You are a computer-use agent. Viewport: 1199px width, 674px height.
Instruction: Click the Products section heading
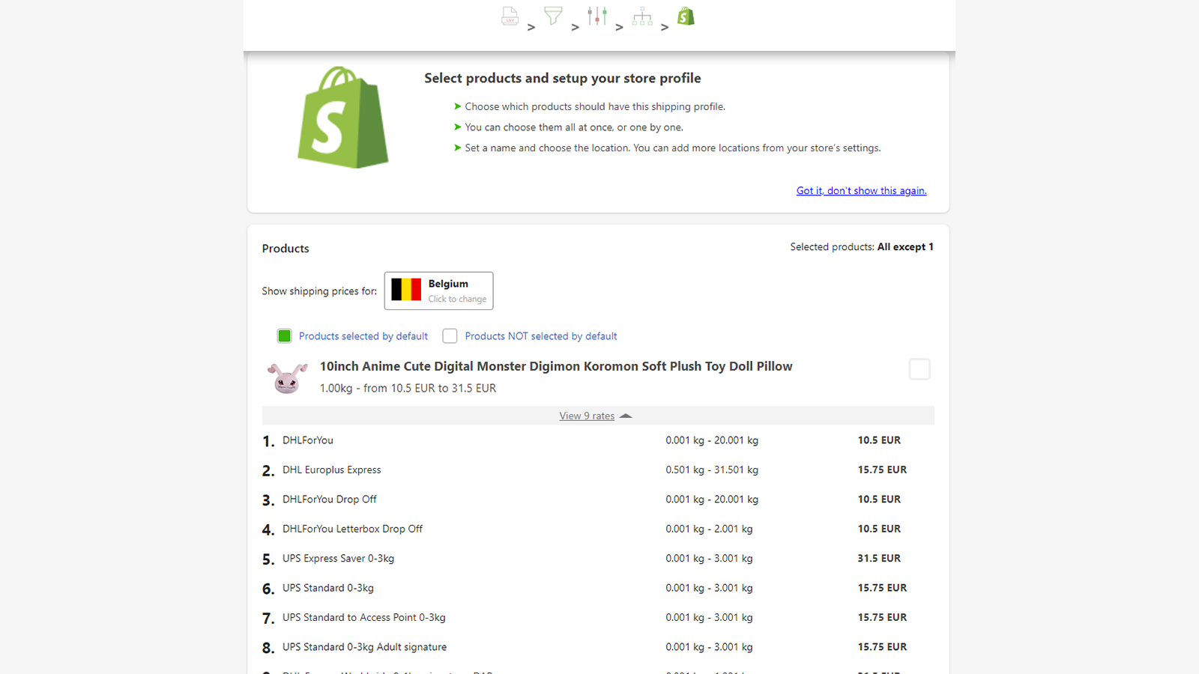point(285,248)
